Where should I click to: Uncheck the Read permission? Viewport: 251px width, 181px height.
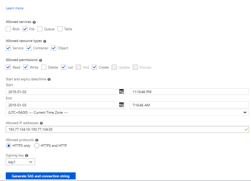click(x=8, y=67)
